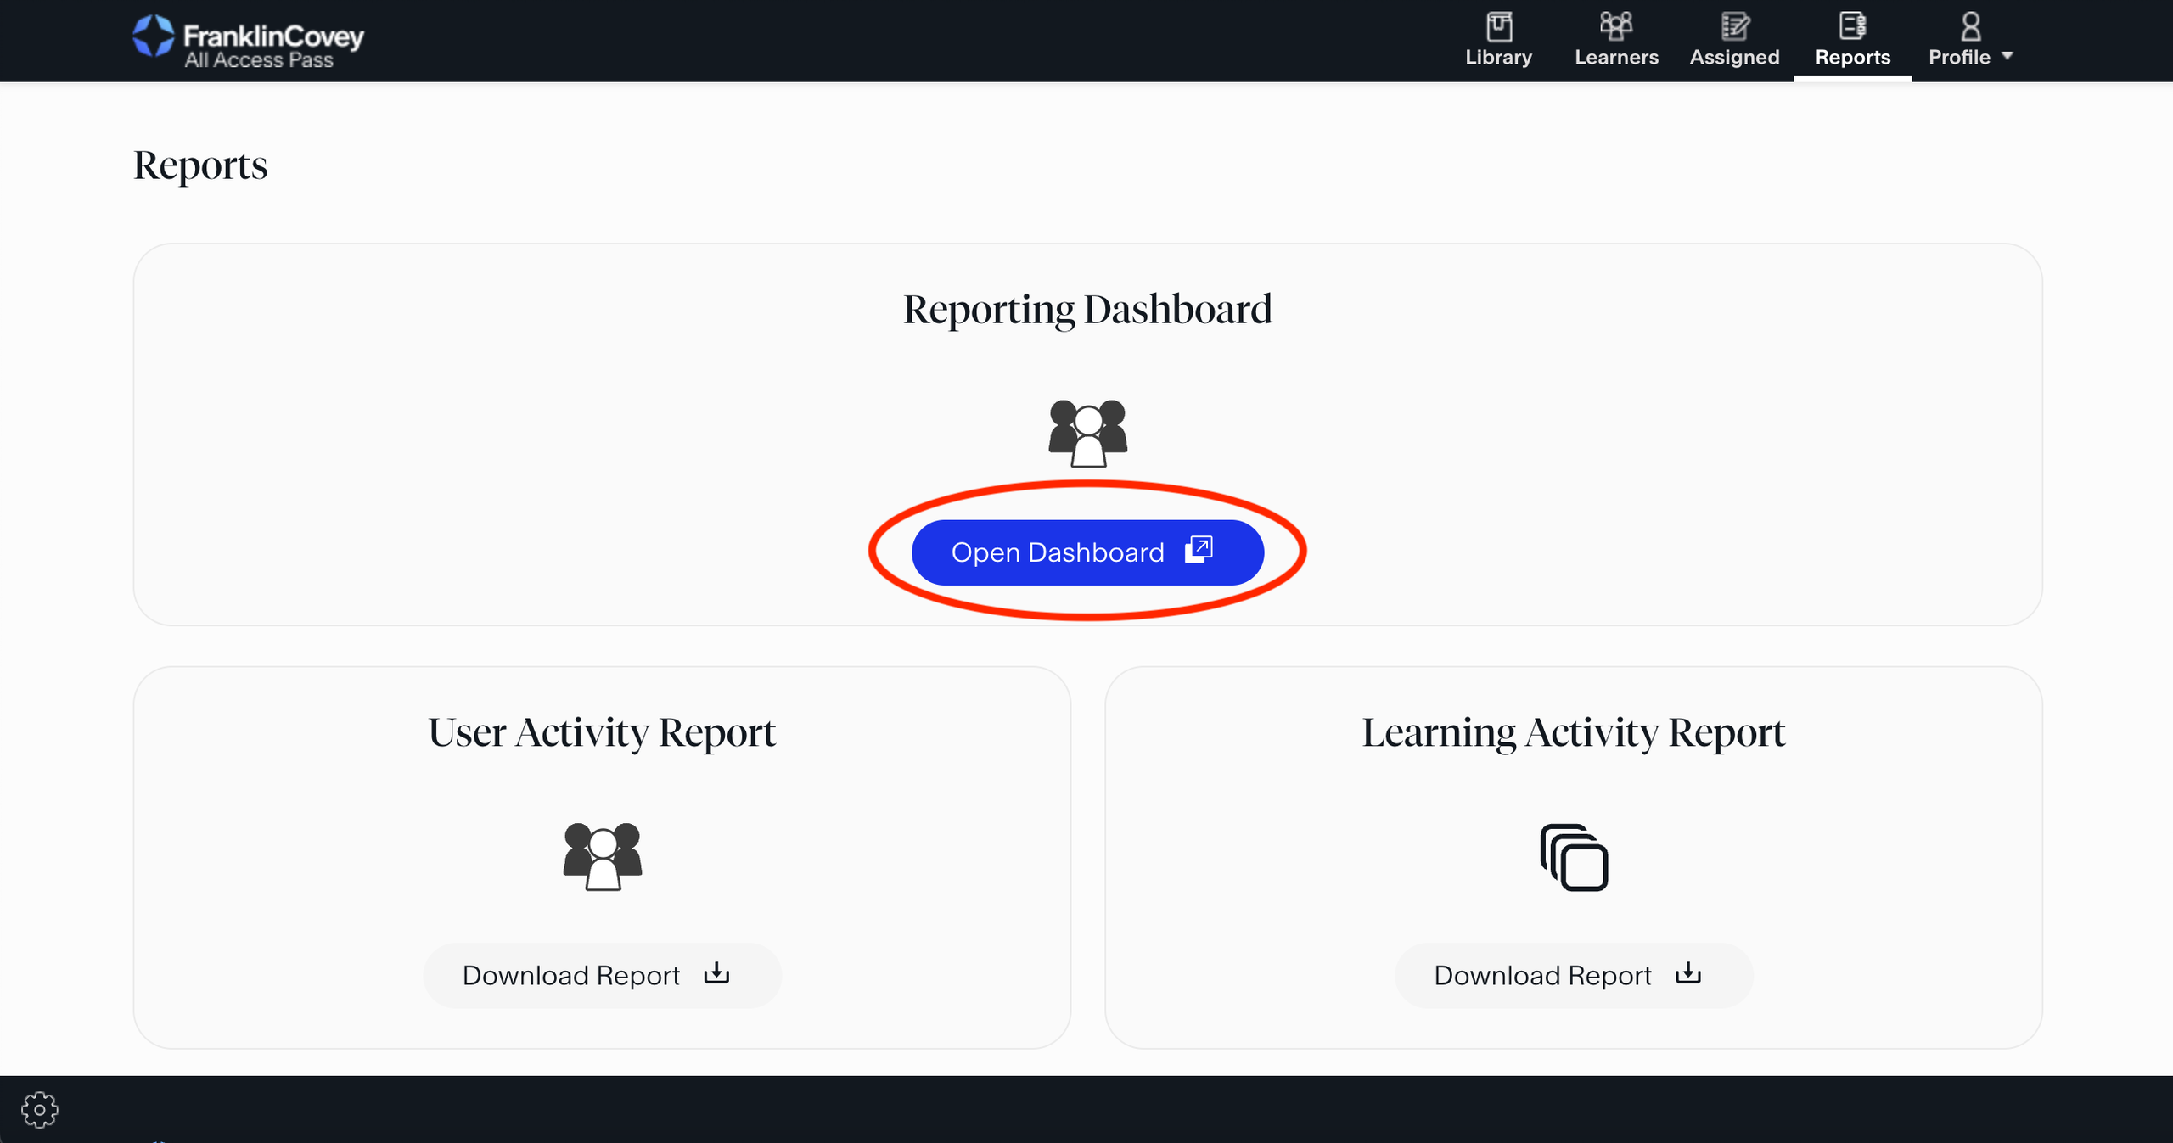This screenshot has height=1143, width=2173.
Task: Click the Reporting Dashboard people icon
Action: point(1087,434)
